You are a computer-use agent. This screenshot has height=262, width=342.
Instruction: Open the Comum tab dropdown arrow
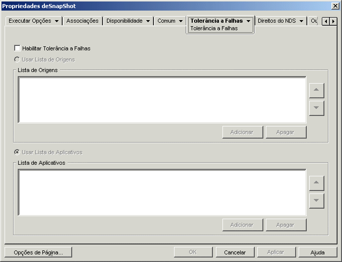tap(181, 21)
